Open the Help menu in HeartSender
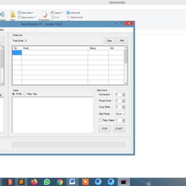Screen dimensions: 186x186 [2, 30]
